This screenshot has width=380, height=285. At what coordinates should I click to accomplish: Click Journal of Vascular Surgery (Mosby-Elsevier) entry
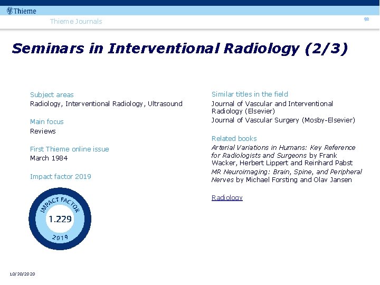(283, 120)
